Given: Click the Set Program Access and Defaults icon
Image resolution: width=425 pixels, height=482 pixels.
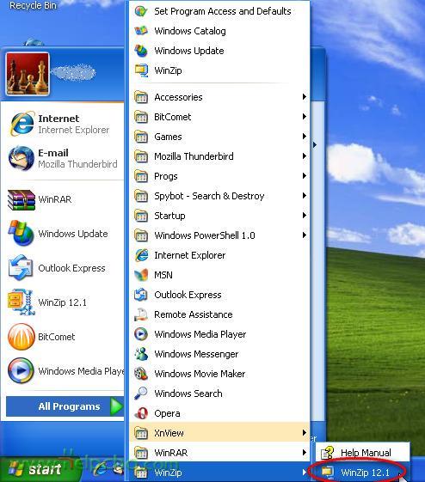Looking at the screenshot, I should point(141,11).
